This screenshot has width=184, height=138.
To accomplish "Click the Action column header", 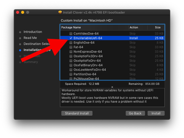I will (134, 27).
